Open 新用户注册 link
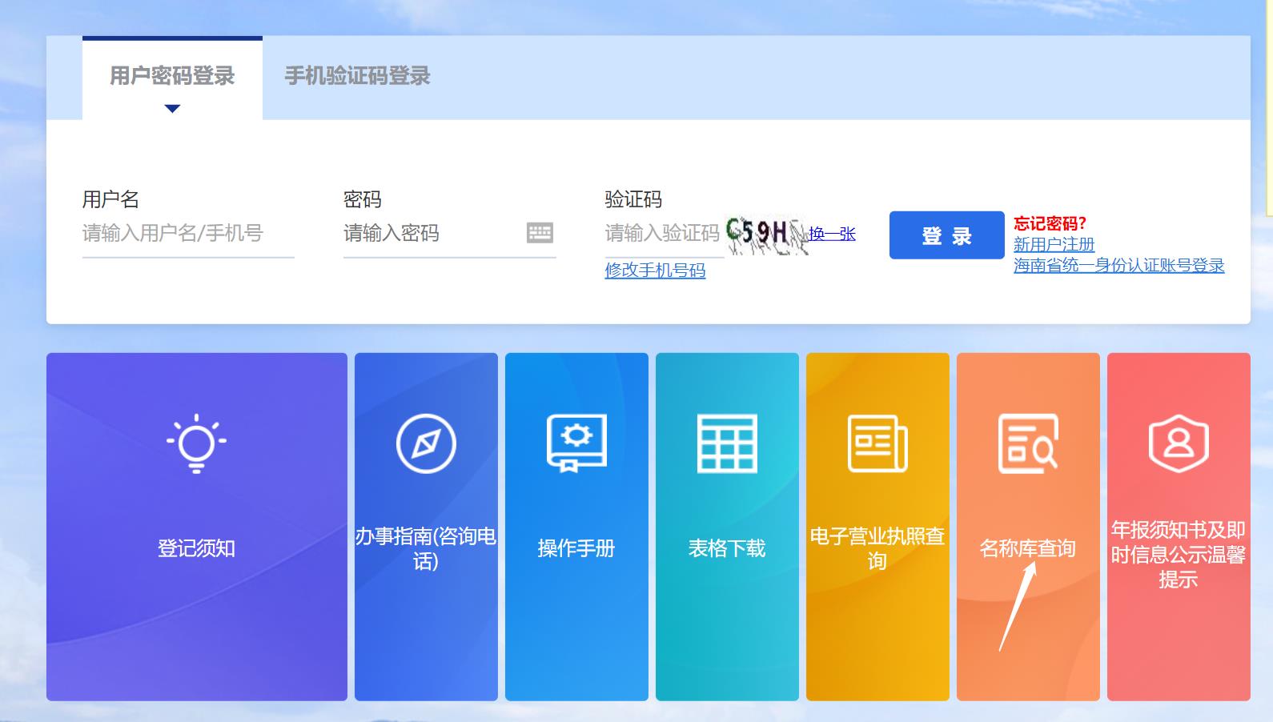1273x722 pixels. tap(1054, 244)
